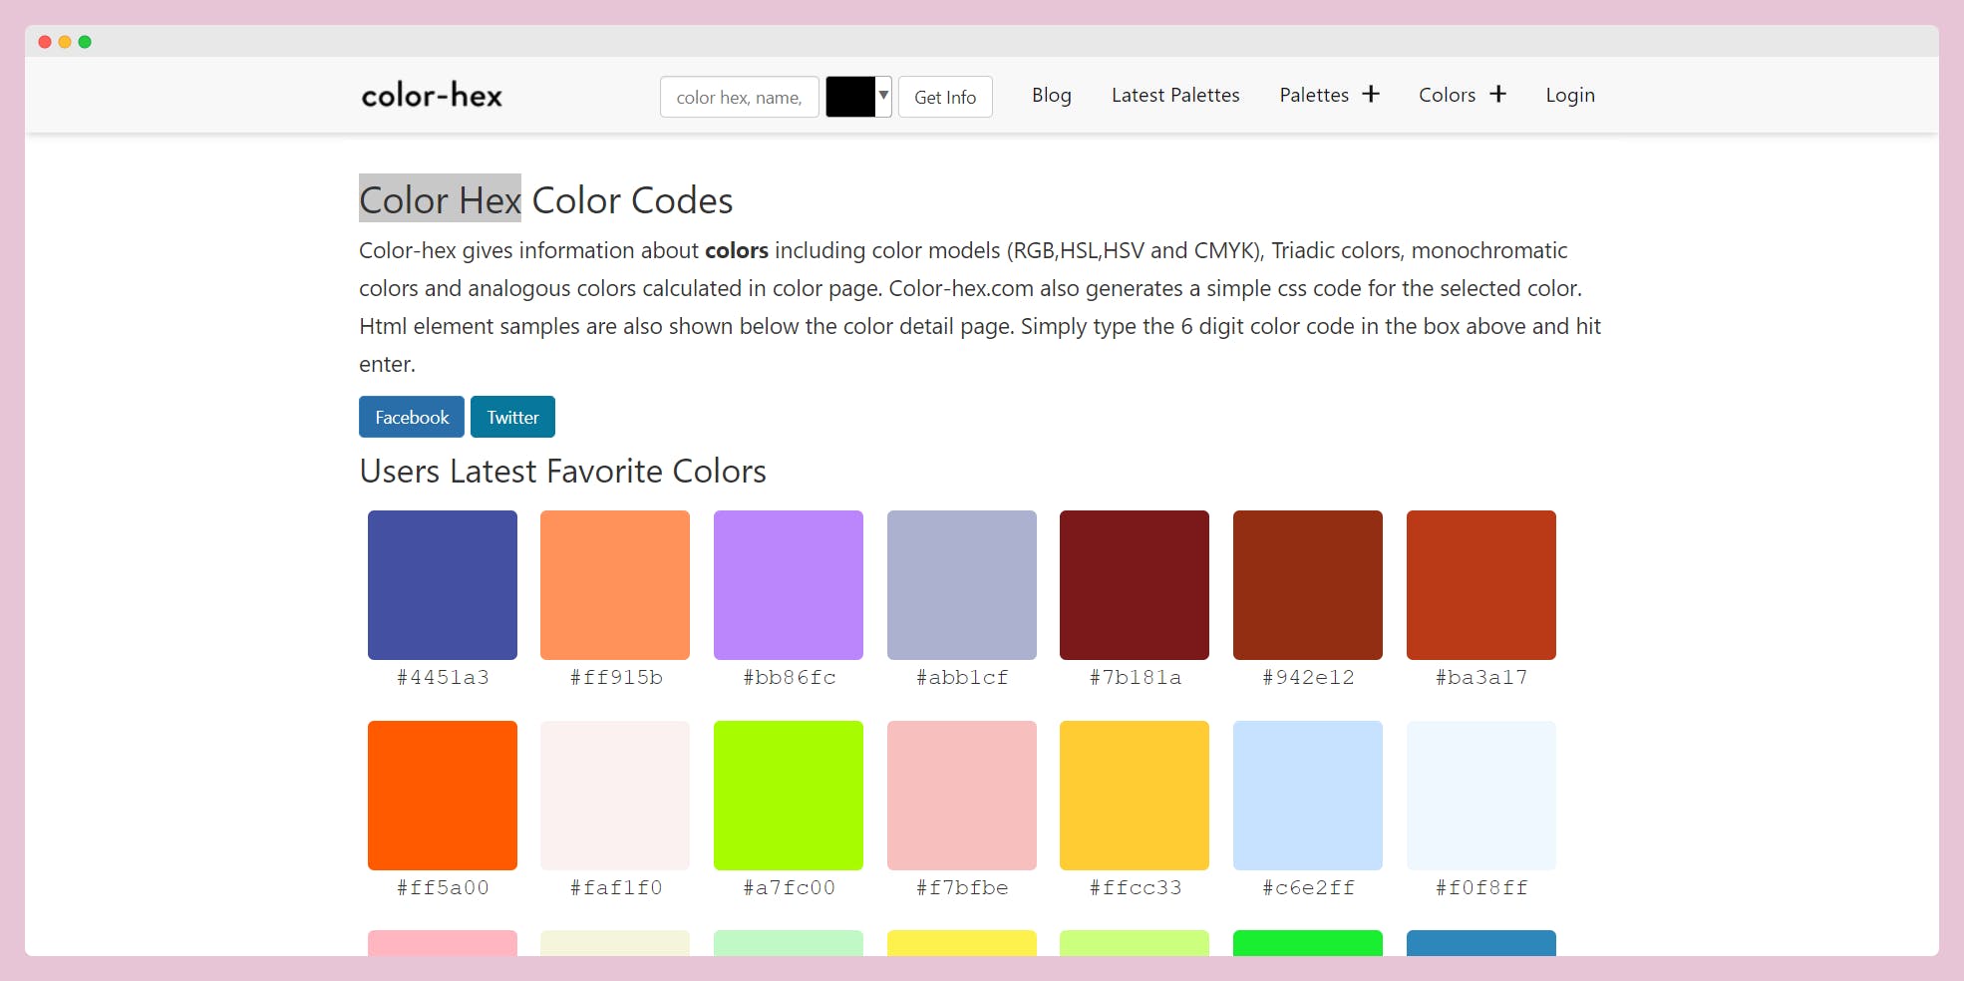1964x981 pixels.
Task: Click the 'Users Latest Favorite Colors' heading
Action: [x=562, y=471]
